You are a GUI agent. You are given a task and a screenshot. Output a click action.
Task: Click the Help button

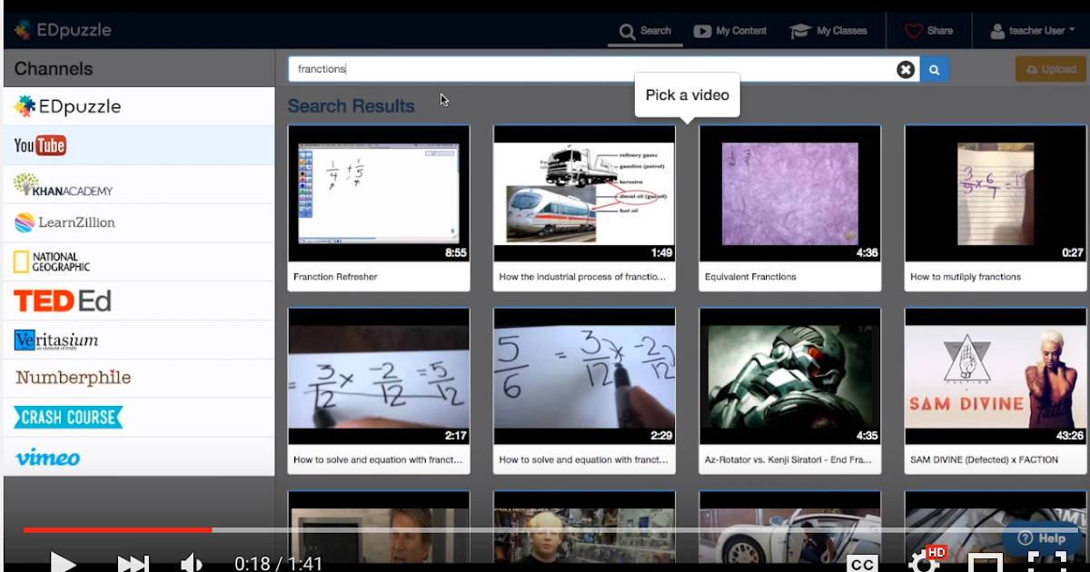click(x=1041, y=538)
